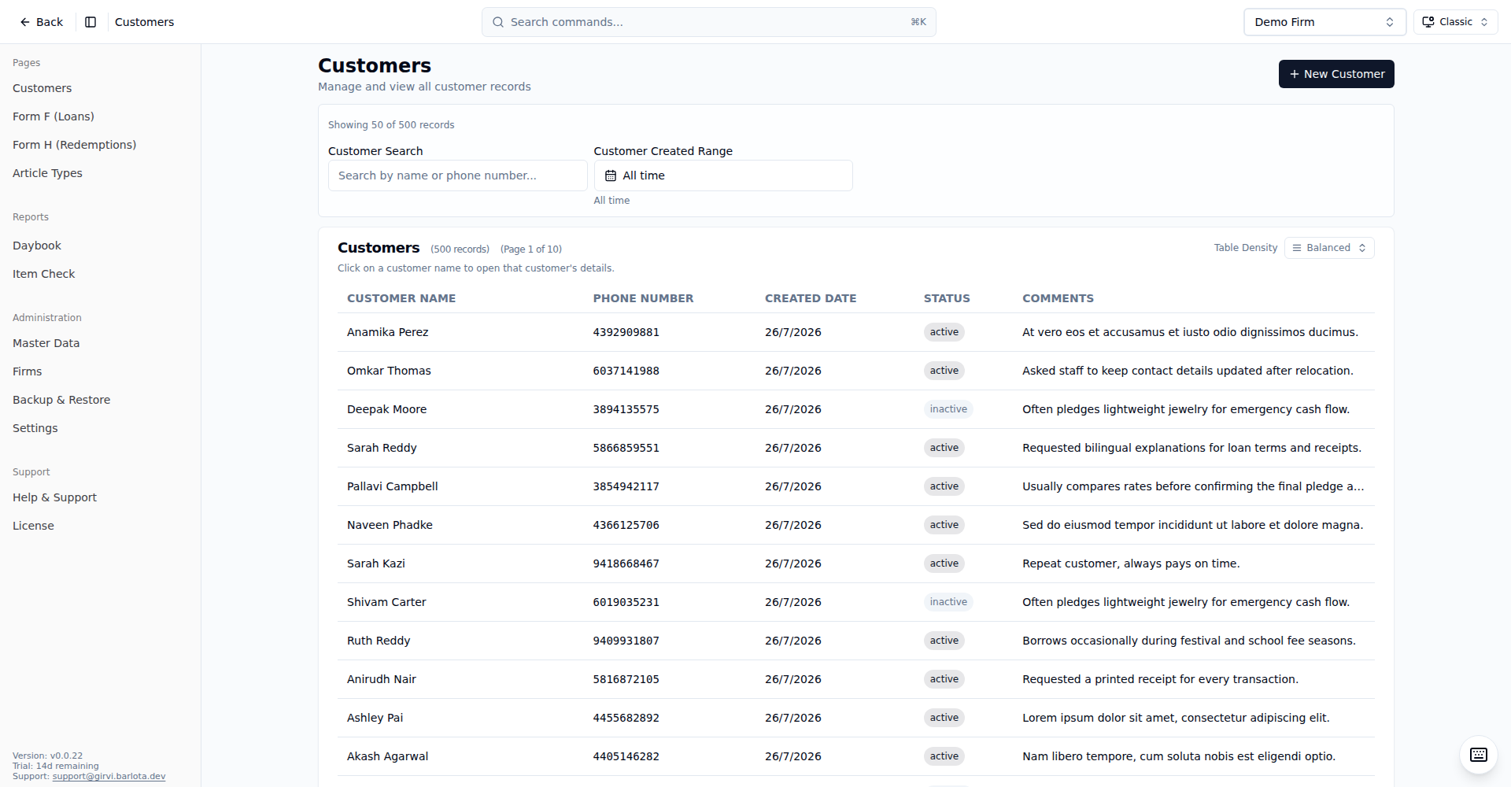Open Master Data in Administration
The image size is (1511, 787).
[46, 343]
